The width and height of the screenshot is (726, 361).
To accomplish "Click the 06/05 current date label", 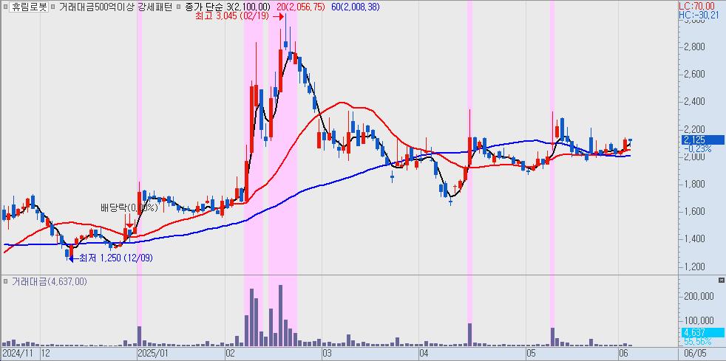I will pyautogui.click(x=696, y=353).
